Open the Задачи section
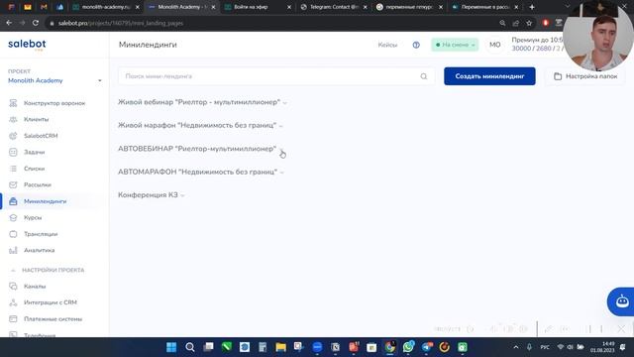The height and width of the screenshot is (357, 634). 34,152
